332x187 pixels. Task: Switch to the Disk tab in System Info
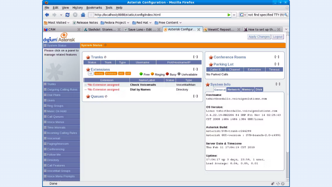[x=259, y=89]
